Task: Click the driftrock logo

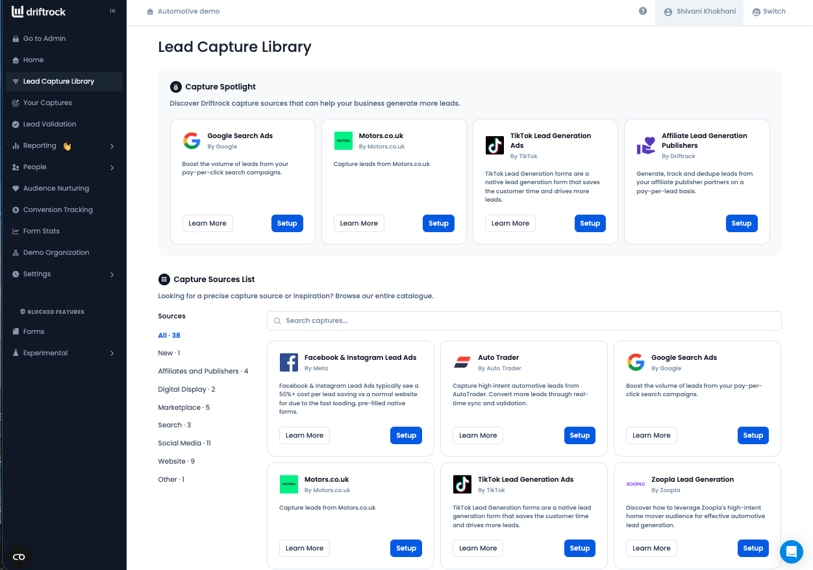Action: [38, 11]
